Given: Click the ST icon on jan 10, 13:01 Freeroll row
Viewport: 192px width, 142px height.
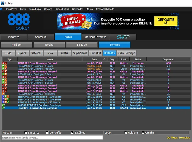Looking at the screenshot, I should (x=6, y=88).
